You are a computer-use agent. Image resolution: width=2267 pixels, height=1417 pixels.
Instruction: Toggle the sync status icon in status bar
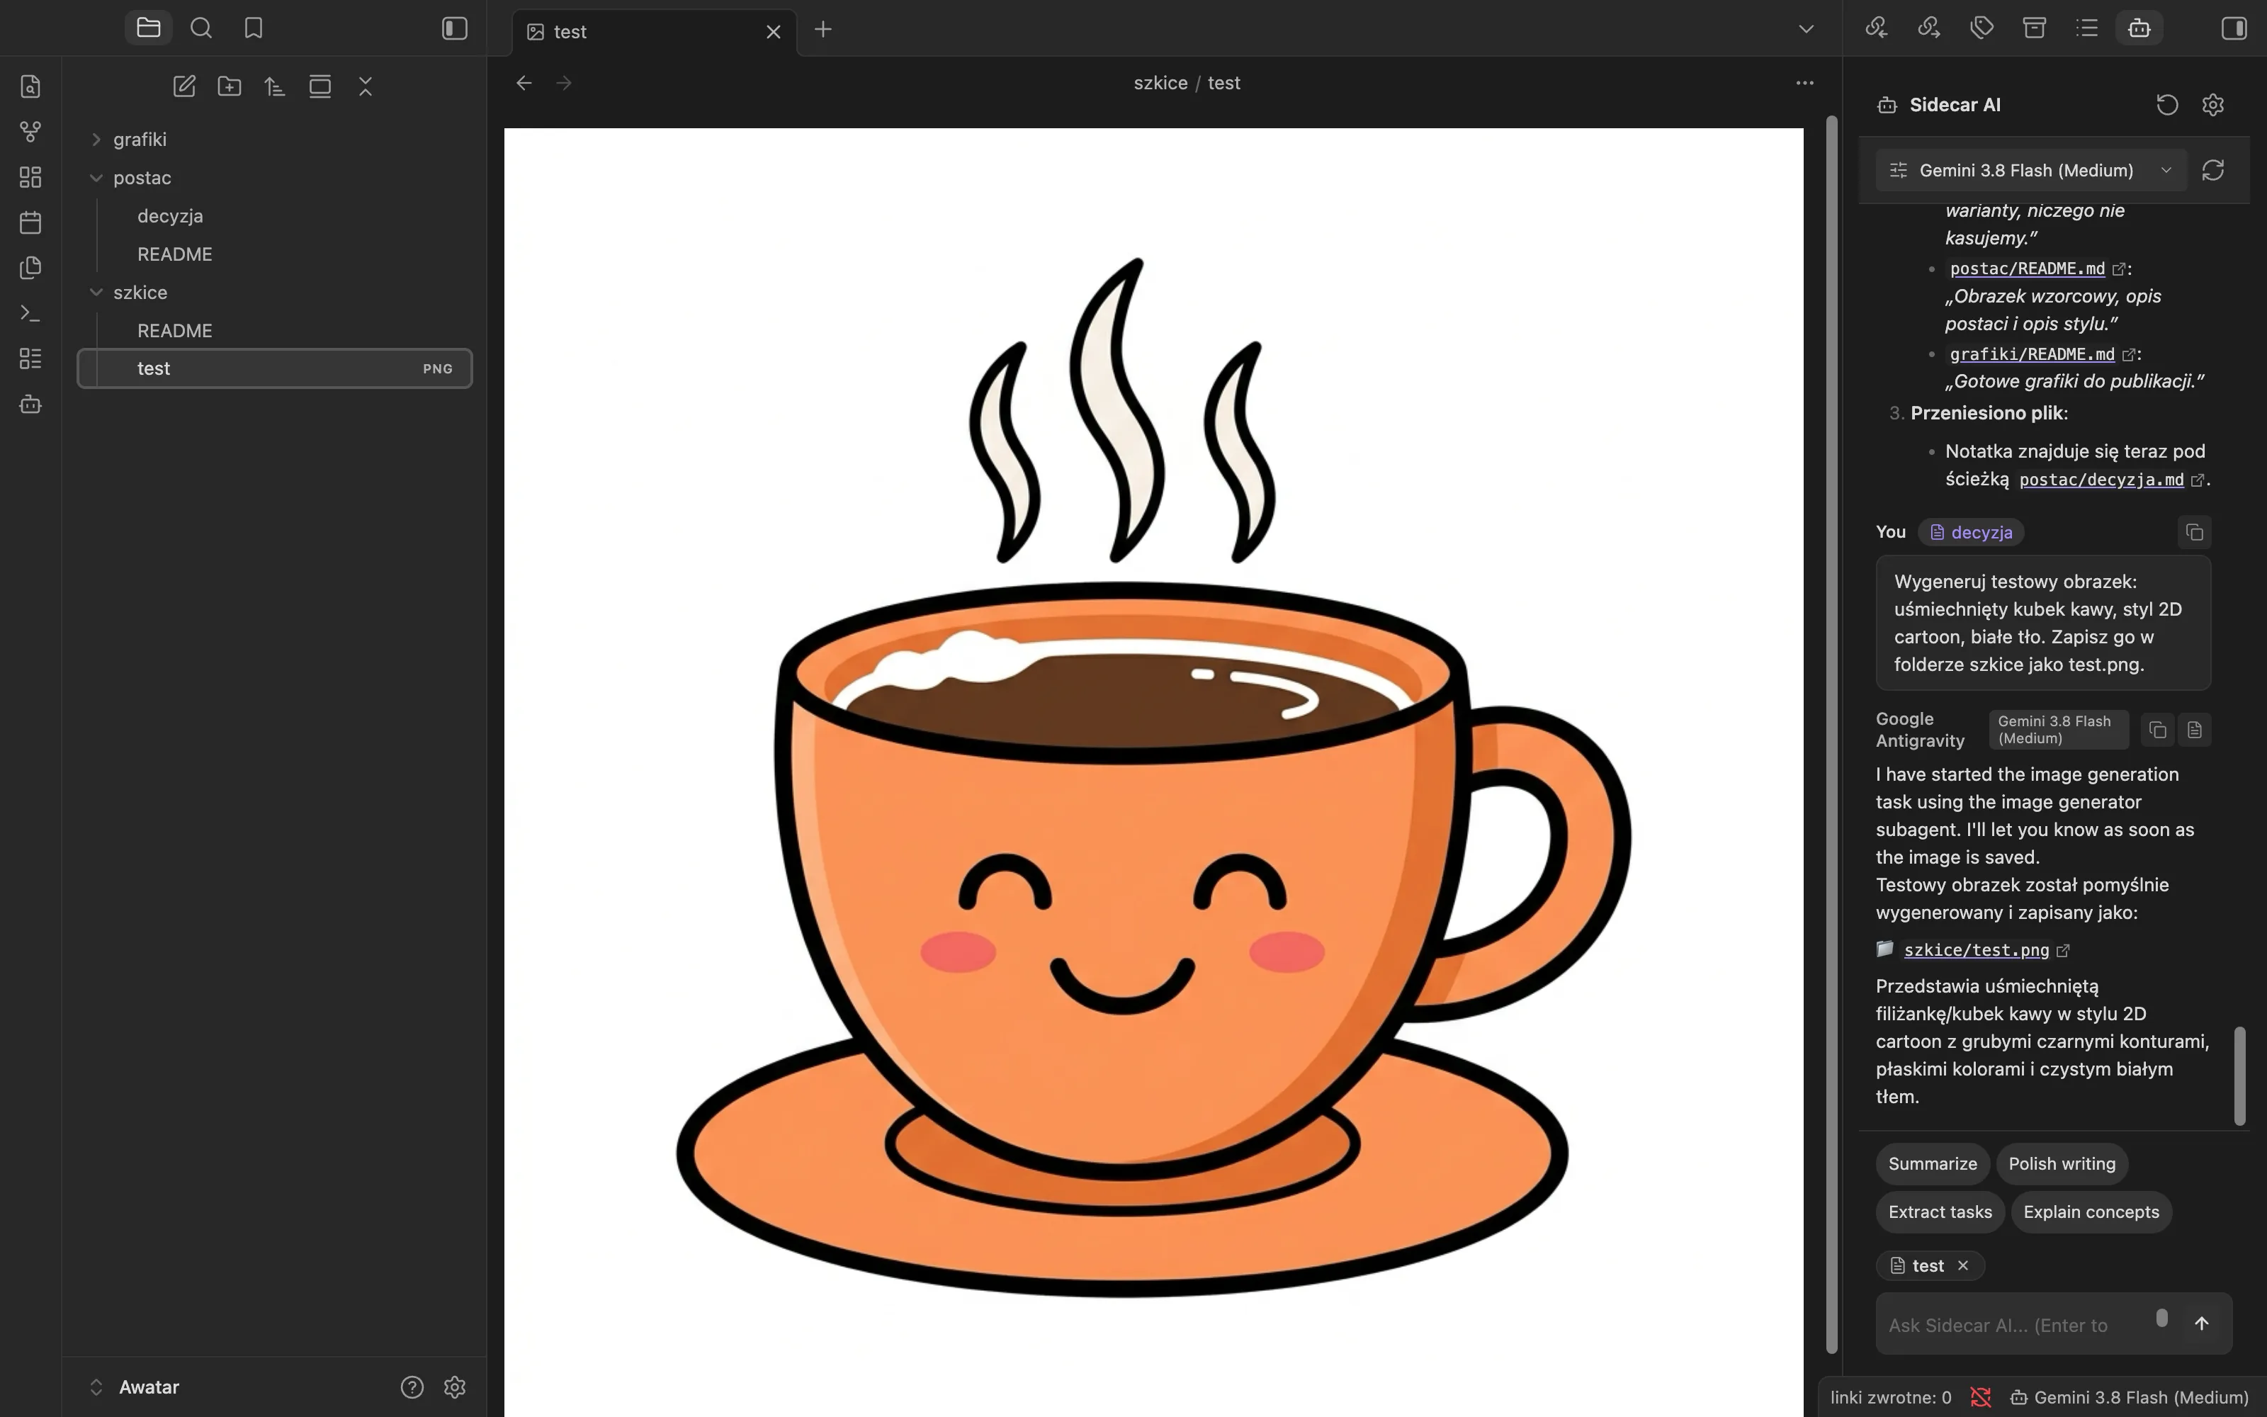(1980, 1397)
